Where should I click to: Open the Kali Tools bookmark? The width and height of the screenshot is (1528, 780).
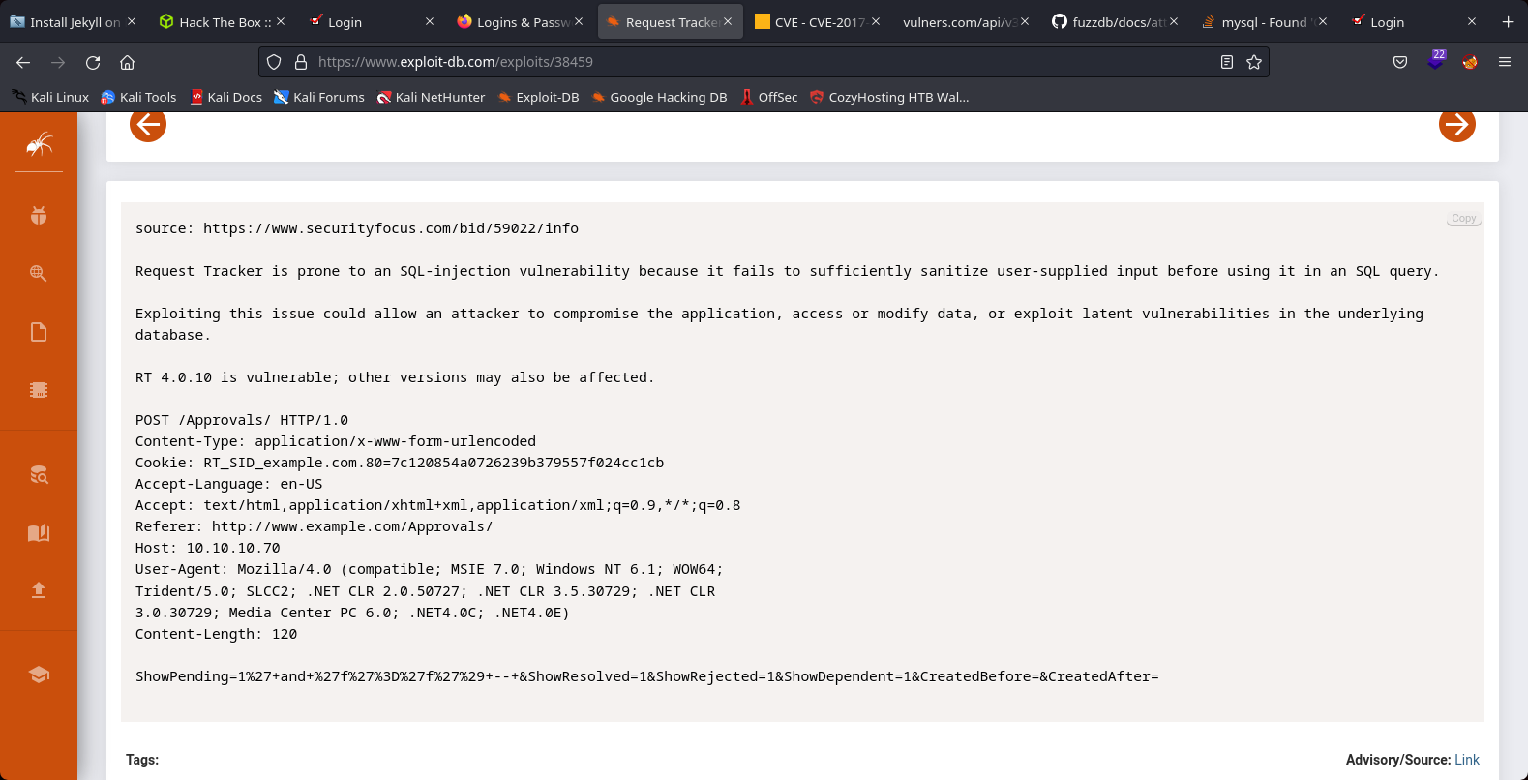138,97
